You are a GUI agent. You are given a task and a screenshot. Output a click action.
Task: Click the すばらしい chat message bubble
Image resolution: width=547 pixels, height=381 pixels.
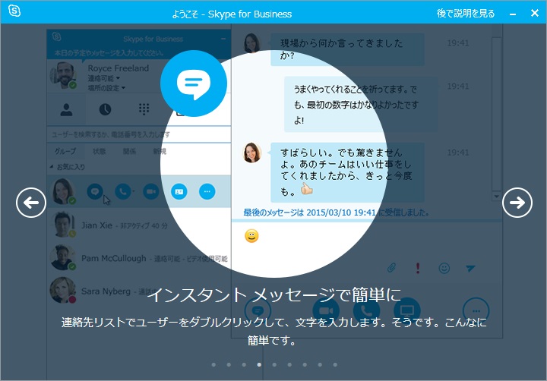(347, 172)
